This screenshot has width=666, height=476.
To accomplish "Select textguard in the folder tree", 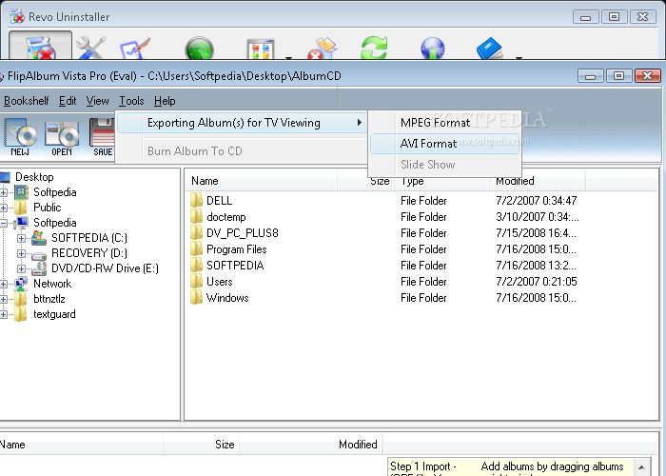I will [54, 314].
